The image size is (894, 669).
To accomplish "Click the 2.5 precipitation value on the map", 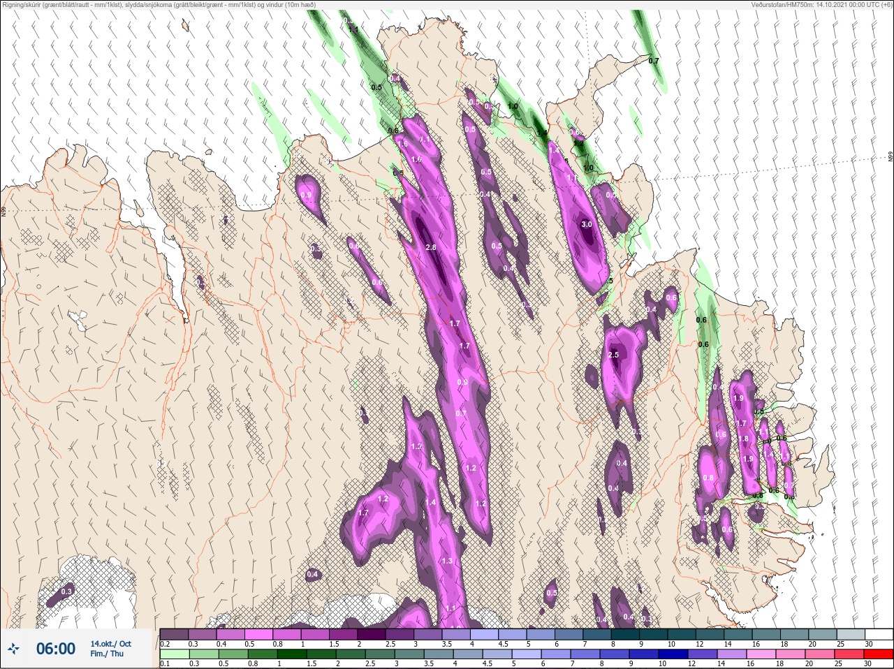I will (614, 355).
